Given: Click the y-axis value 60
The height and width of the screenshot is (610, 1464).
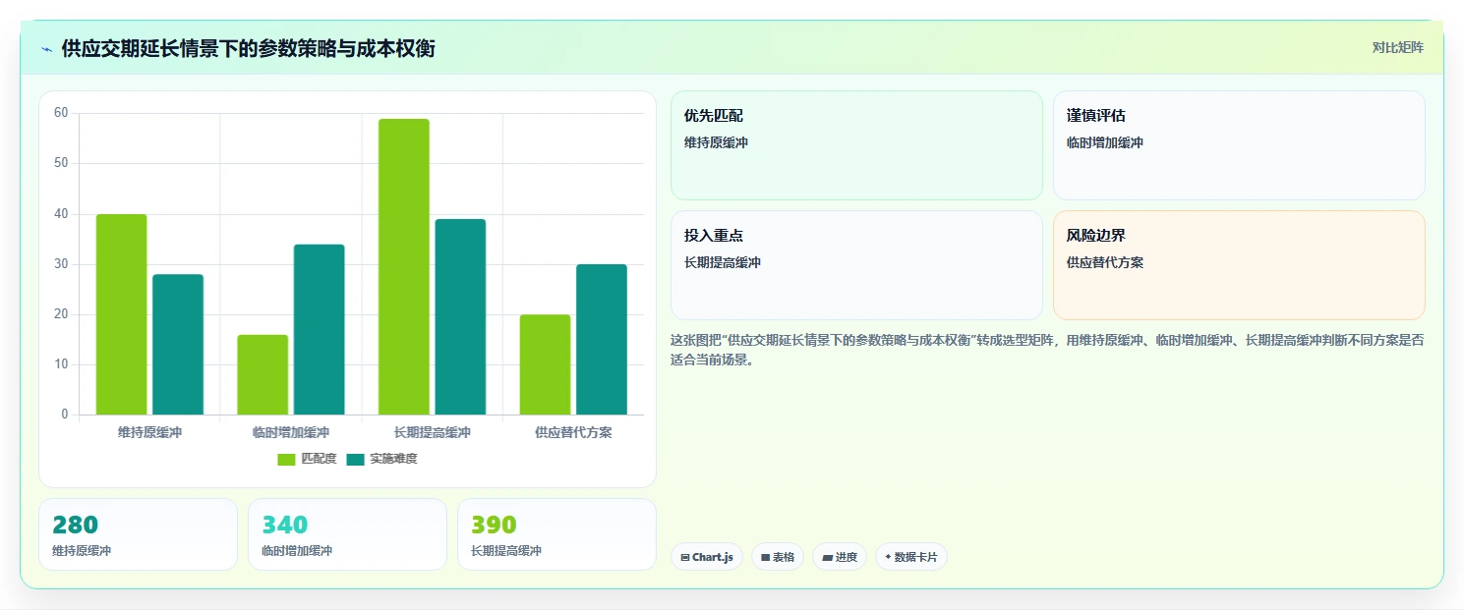Looking at the screenshot, I should click(61, 113).
